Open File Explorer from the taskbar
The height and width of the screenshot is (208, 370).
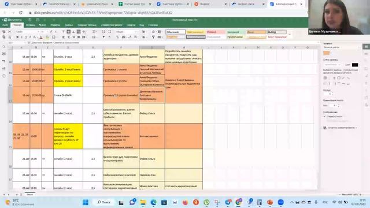(143, 202)
